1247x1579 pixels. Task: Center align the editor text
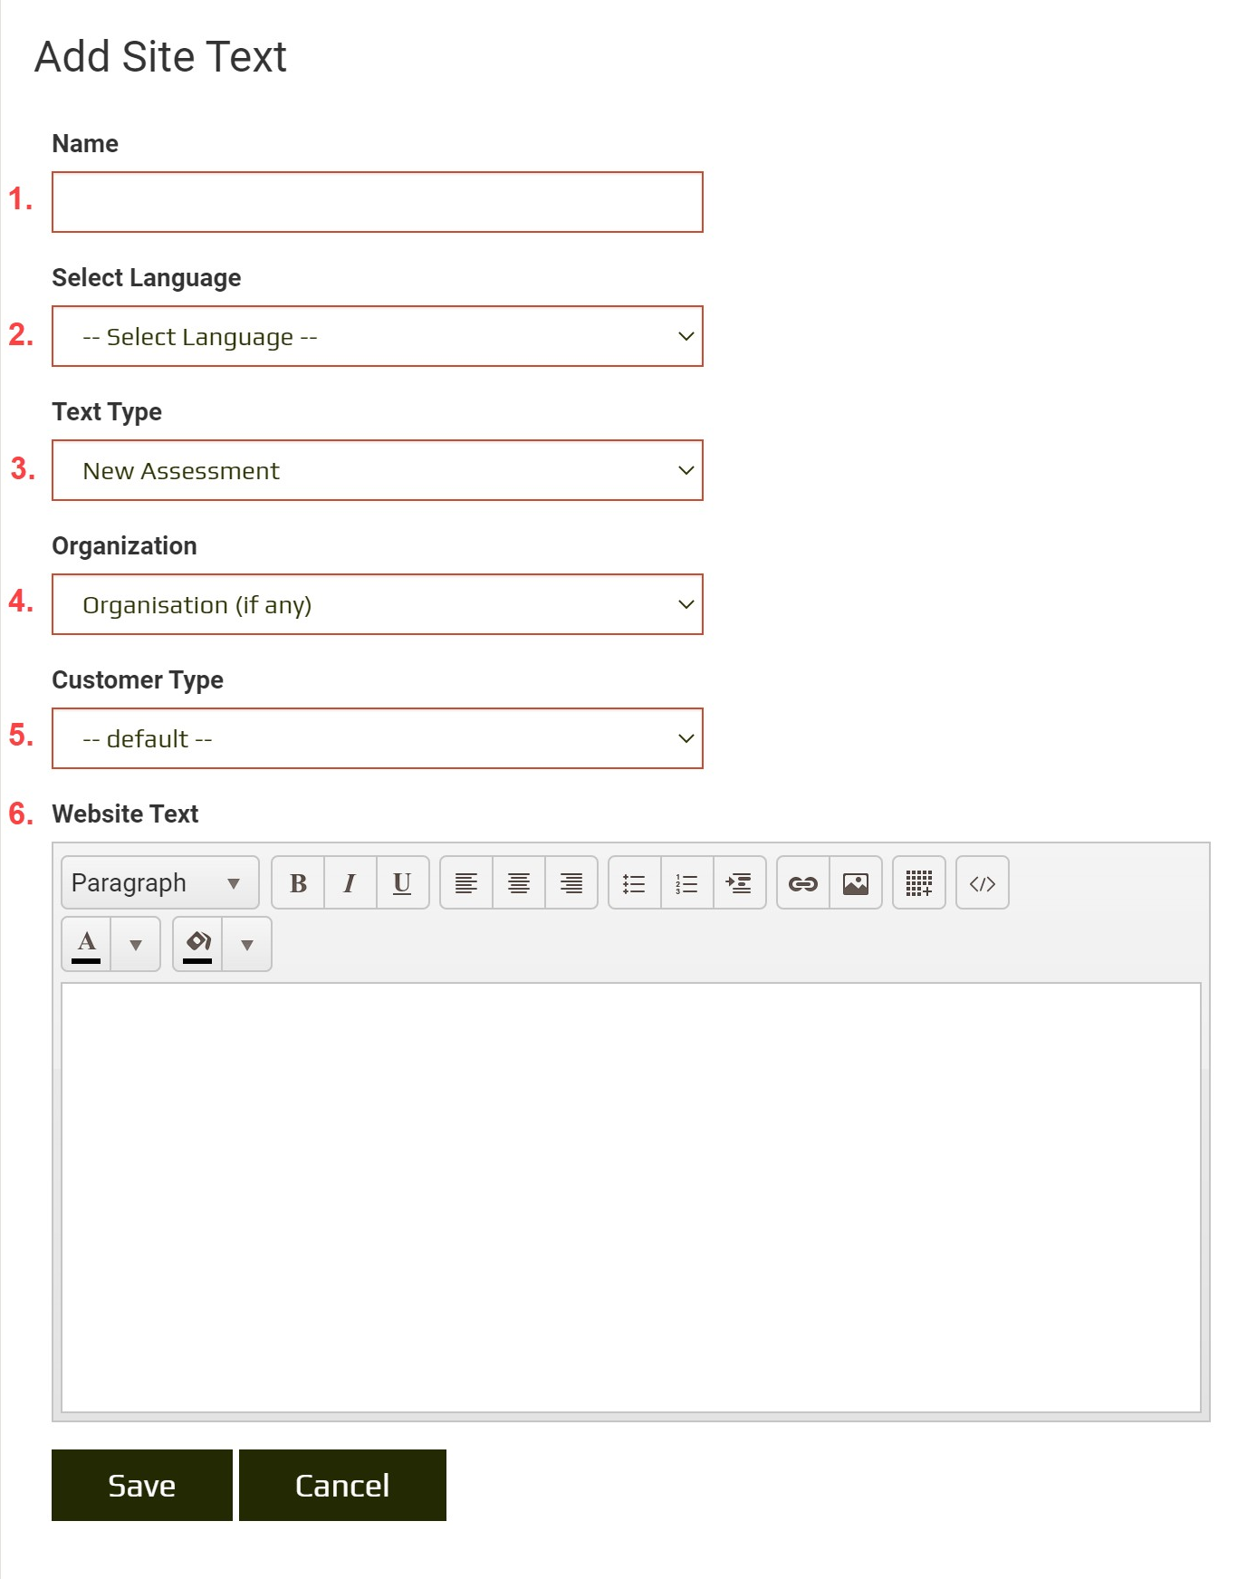tap(519, 883)
